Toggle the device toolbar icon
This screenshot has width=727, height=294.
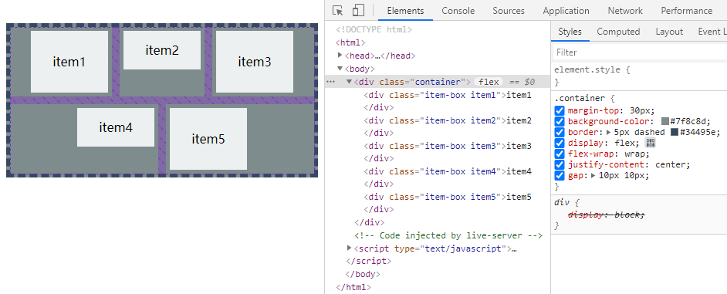358,11
